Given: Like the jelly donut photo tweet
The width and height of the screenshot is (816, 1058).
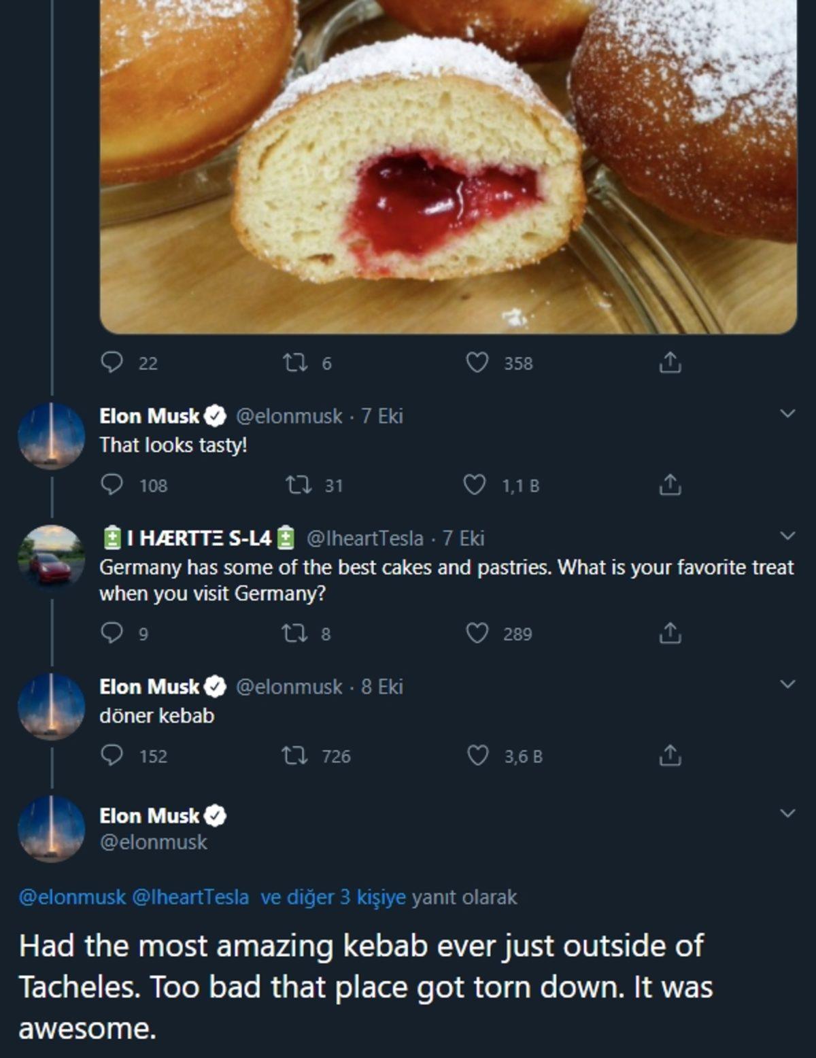Looking at the screenshot, I should click(x=477, y=362).
